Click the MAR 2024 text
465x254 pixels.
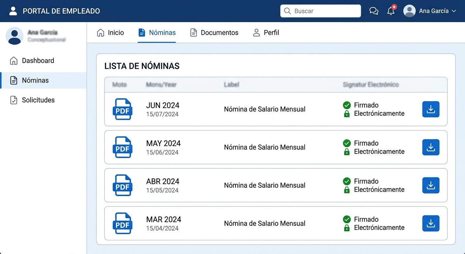[x=164, y=220]
